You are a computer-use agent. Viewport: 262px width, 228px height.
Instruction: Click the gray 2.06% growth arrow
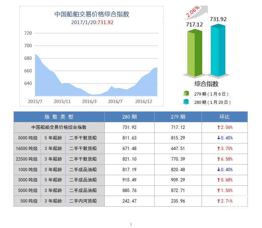[196, 12]
